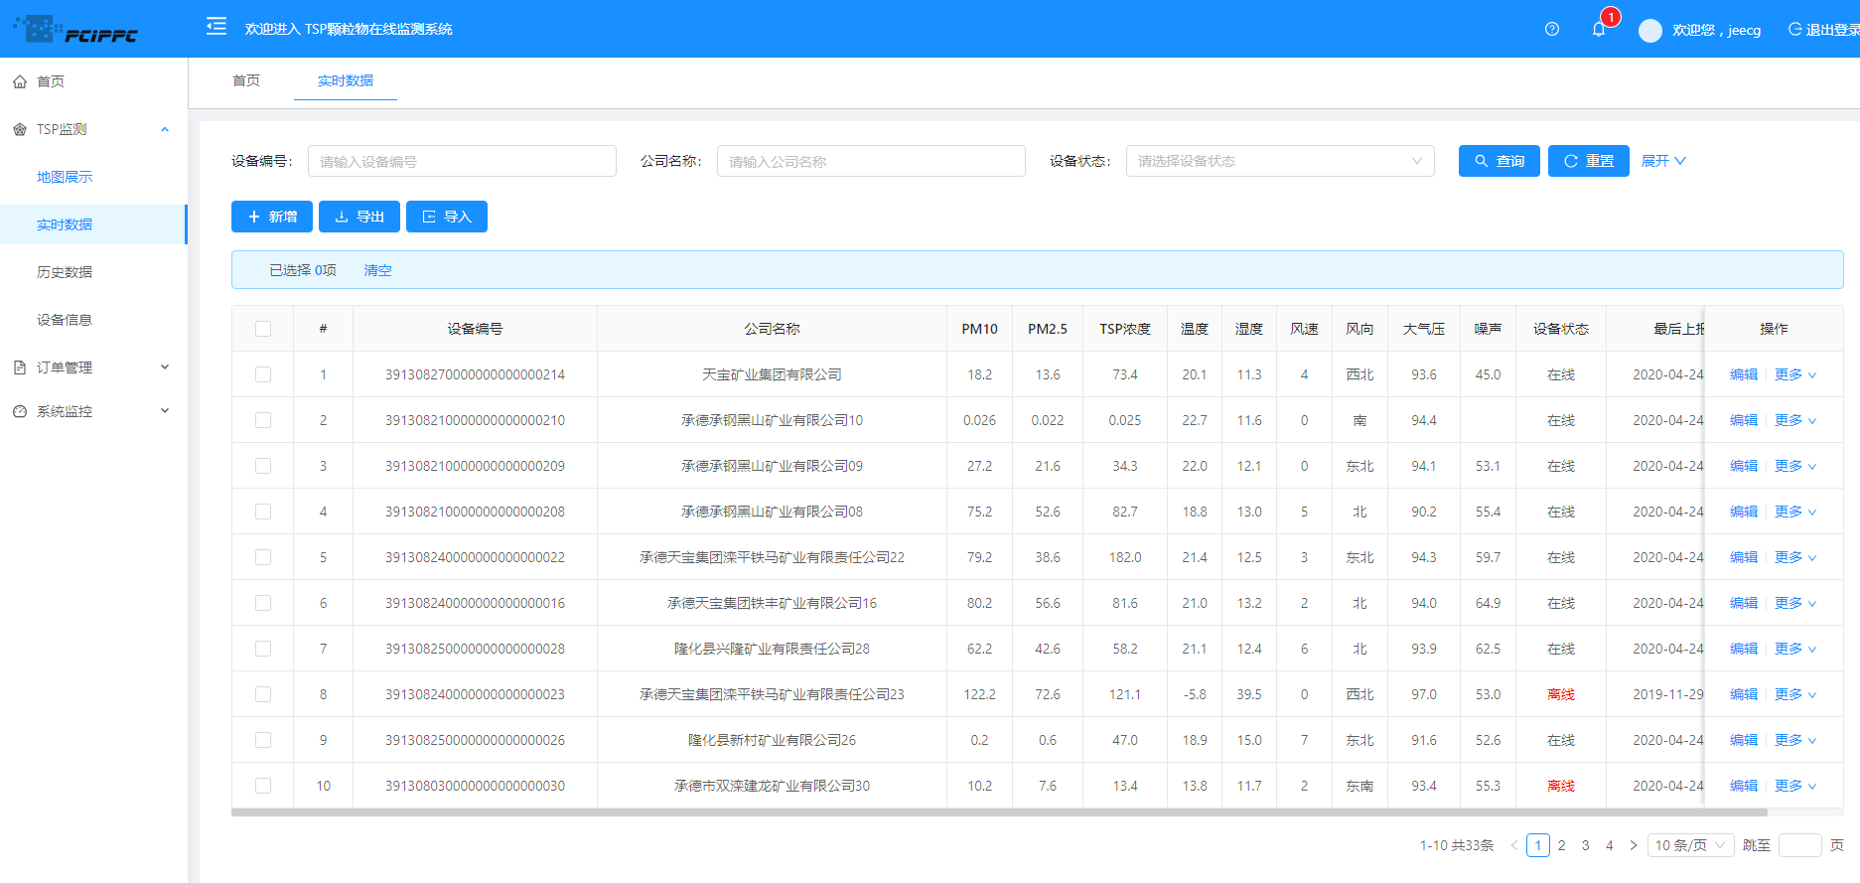Click the previous page arrow
The height and width of the screenshot is (883, 1860).
[1514, 845]
